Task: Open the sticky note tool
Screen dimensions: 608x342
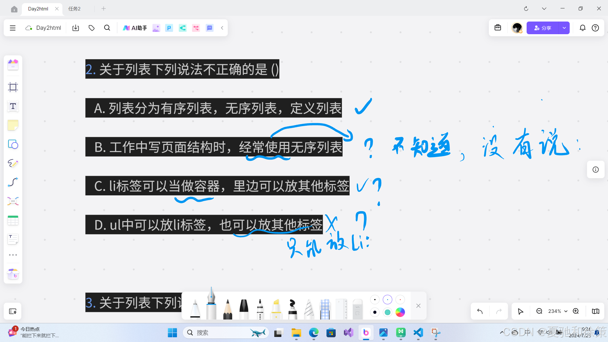Action: [x=13, y=125]
